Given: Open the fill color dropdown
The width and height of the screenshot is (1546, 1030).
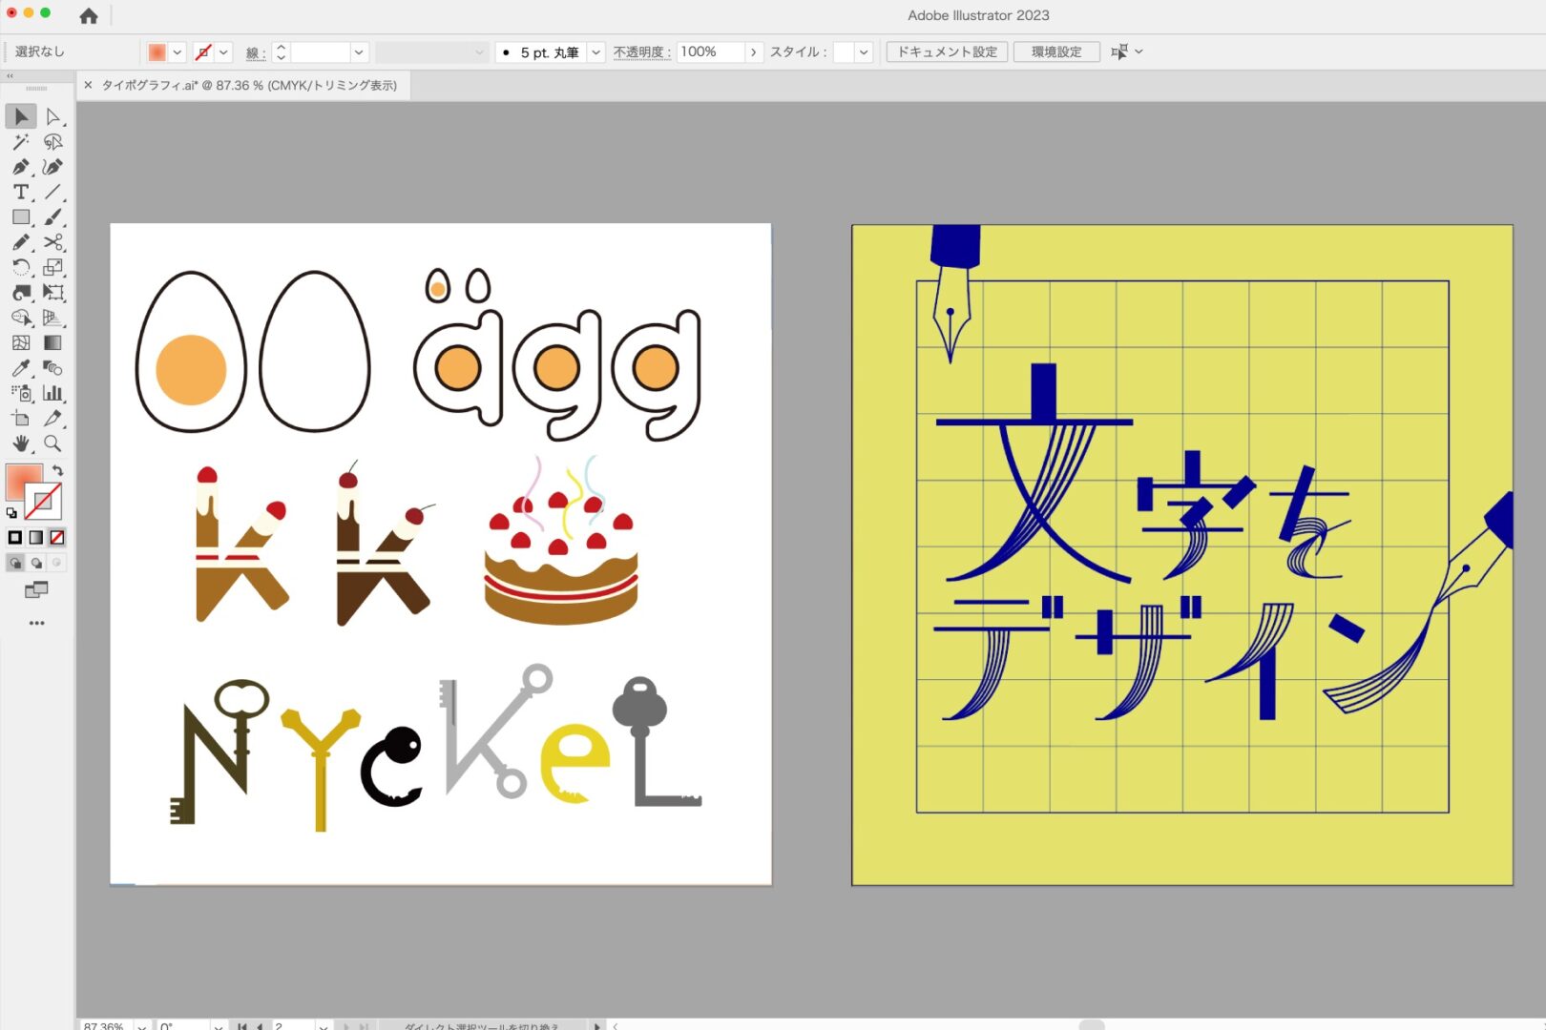Looking at the screenshot, I should [178, 52].
